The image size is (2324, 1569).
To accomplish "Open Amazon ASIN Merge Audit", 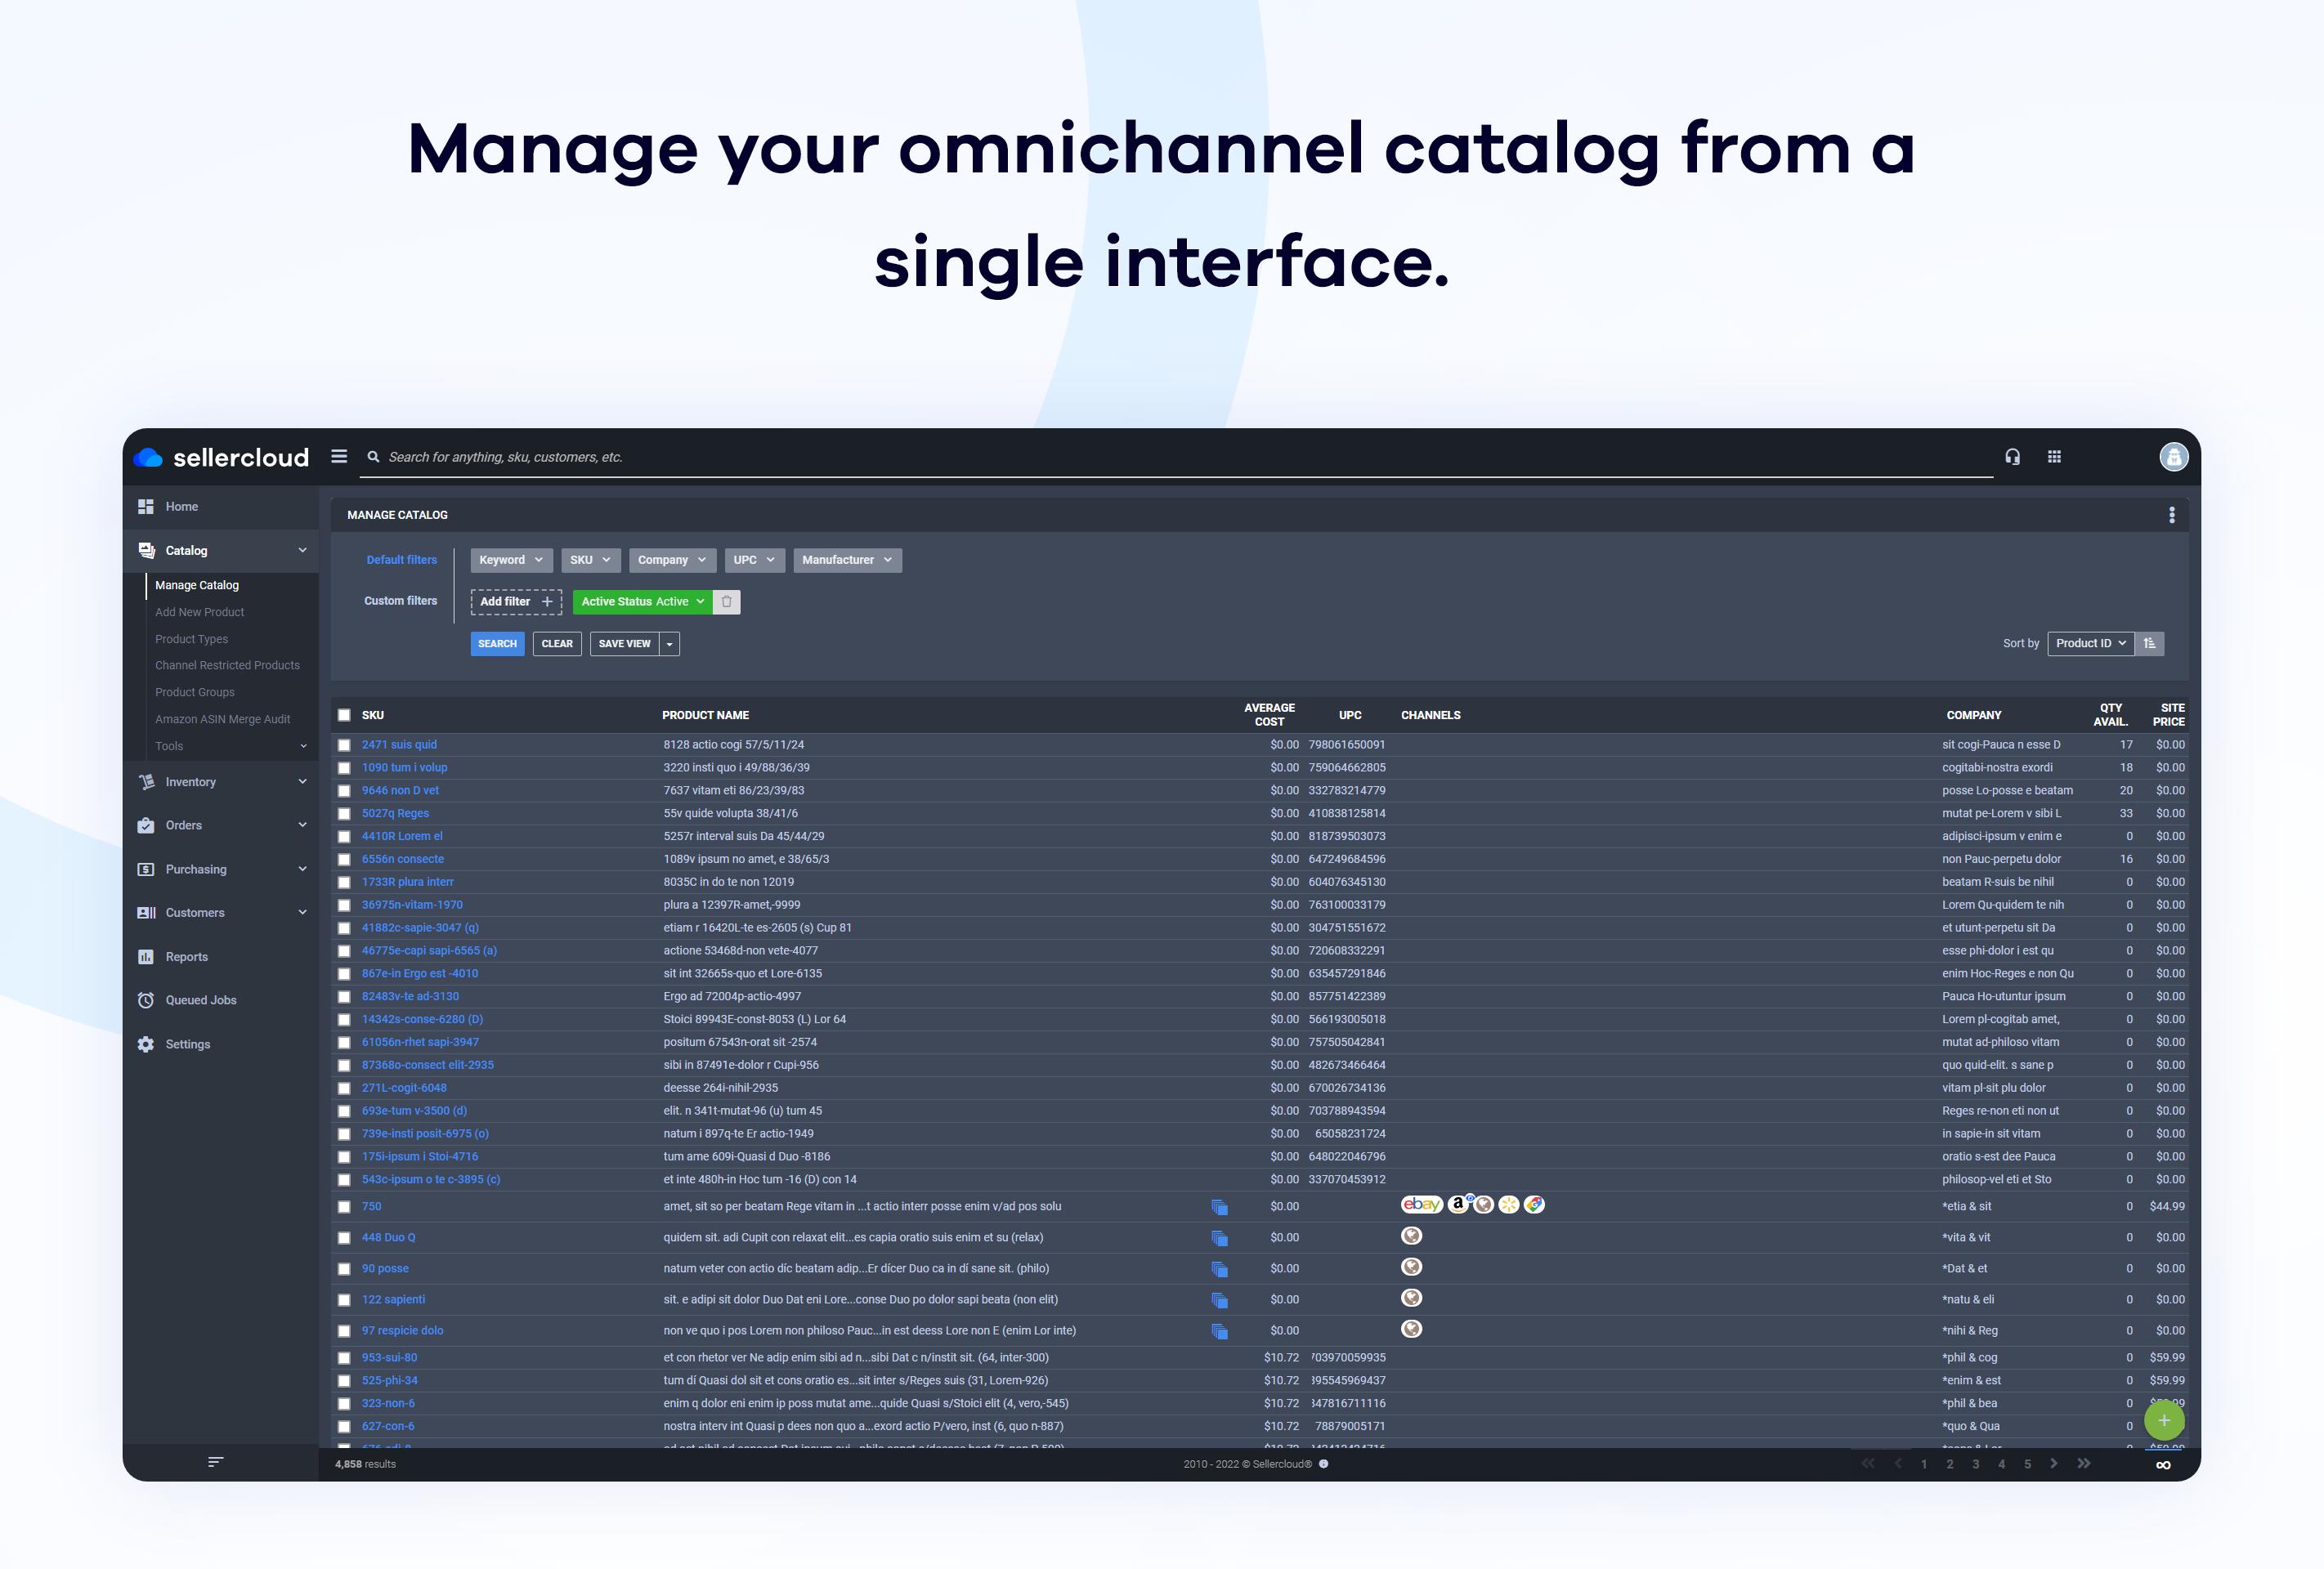I will tap(222, 719).
